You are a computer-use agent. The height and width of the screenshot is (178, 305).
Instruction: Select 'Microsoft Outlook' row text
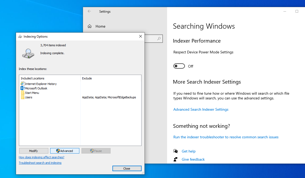coord(36,88)
